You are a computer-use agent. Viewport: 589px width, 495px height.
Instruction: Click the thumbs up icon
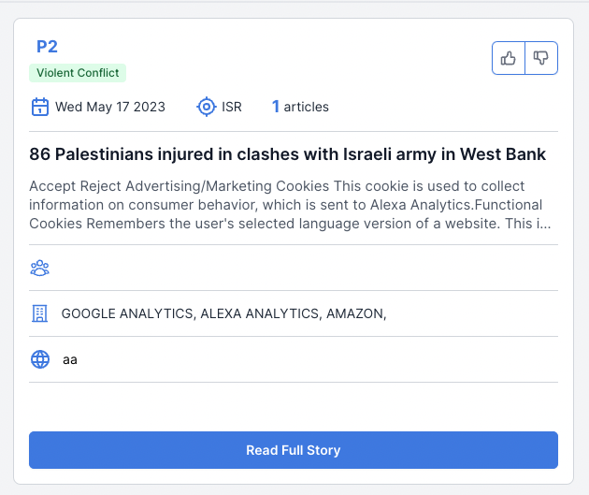[509, 58]
